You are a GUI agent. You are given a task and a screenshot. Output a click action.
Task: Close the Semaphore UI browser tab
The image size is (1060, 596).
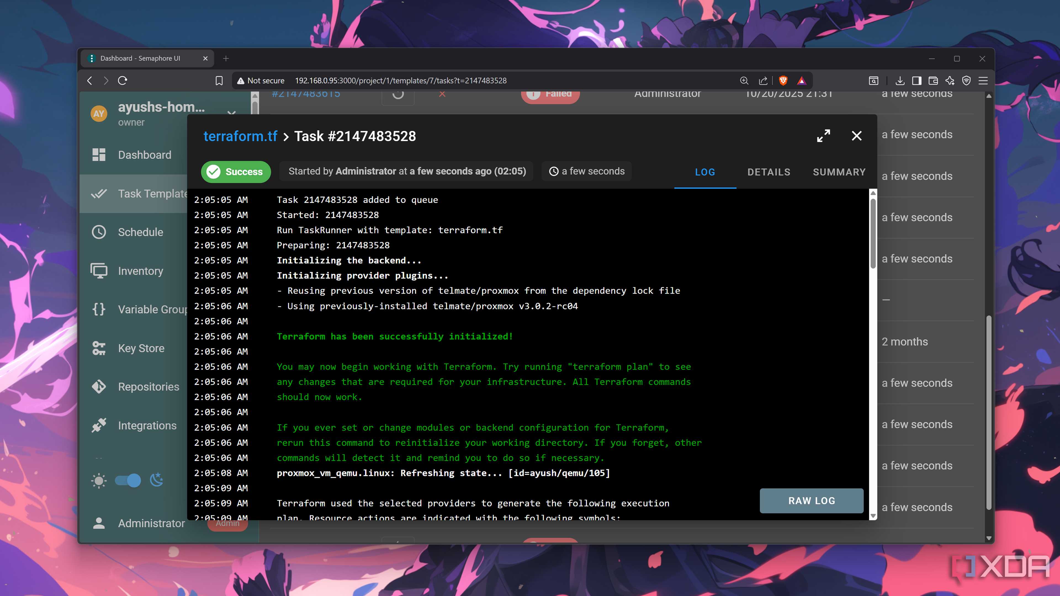(x=205, y=58)
